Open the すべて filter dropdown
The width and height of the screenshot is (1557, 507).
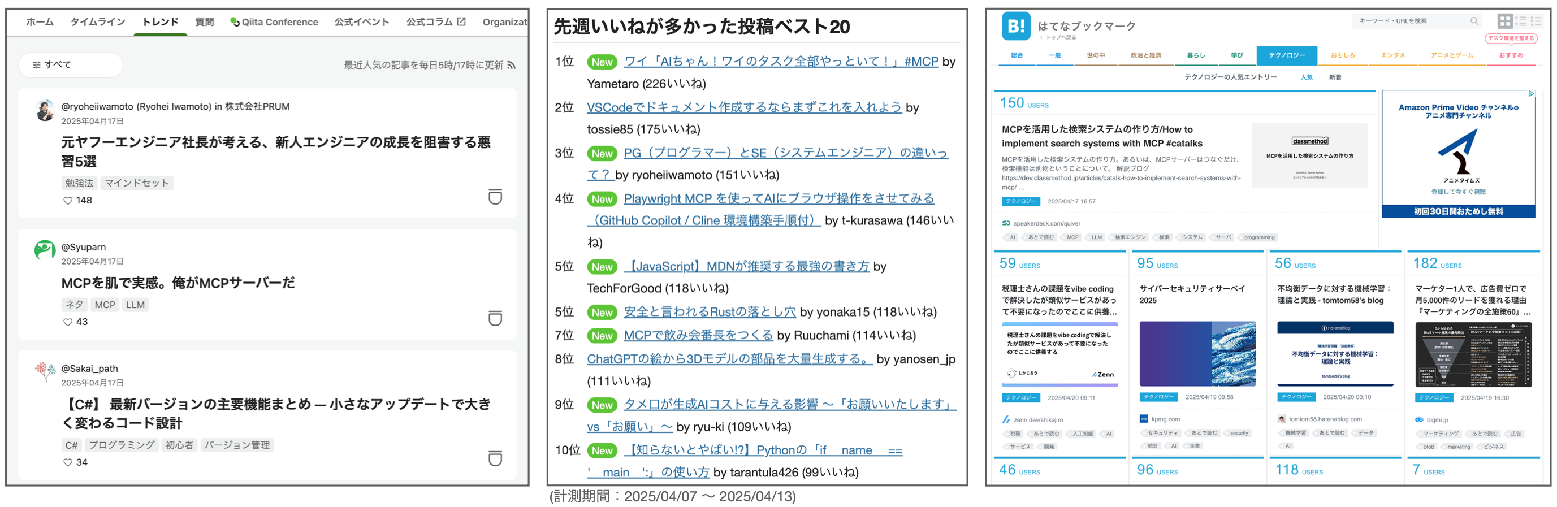point(71,64)
